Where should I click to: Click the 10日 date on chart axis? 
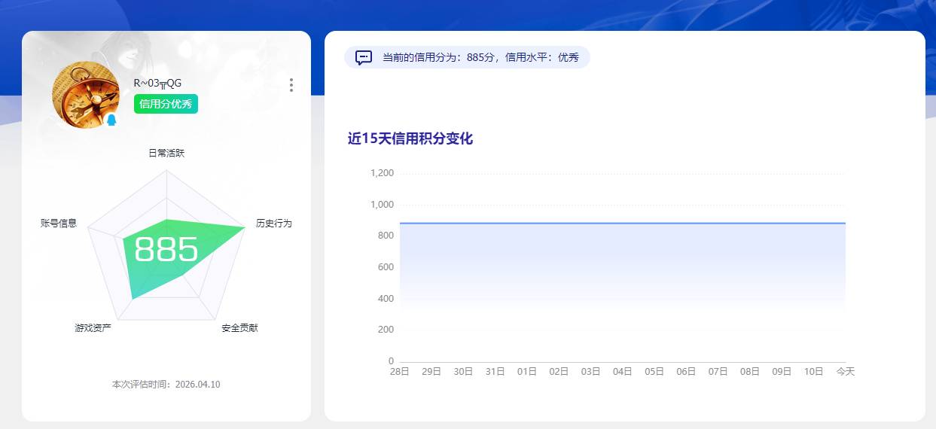pyautogui.click(x=814, y=372)
